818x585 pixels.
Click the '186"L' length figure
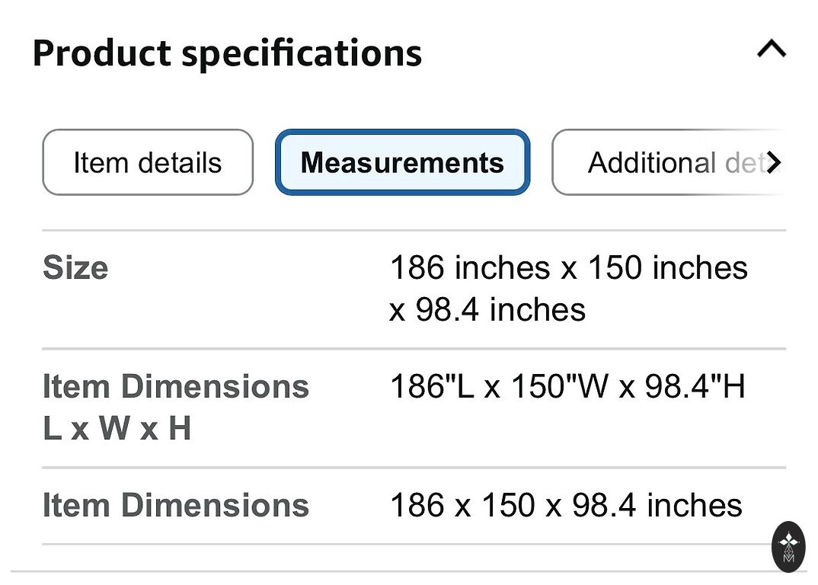432,387
